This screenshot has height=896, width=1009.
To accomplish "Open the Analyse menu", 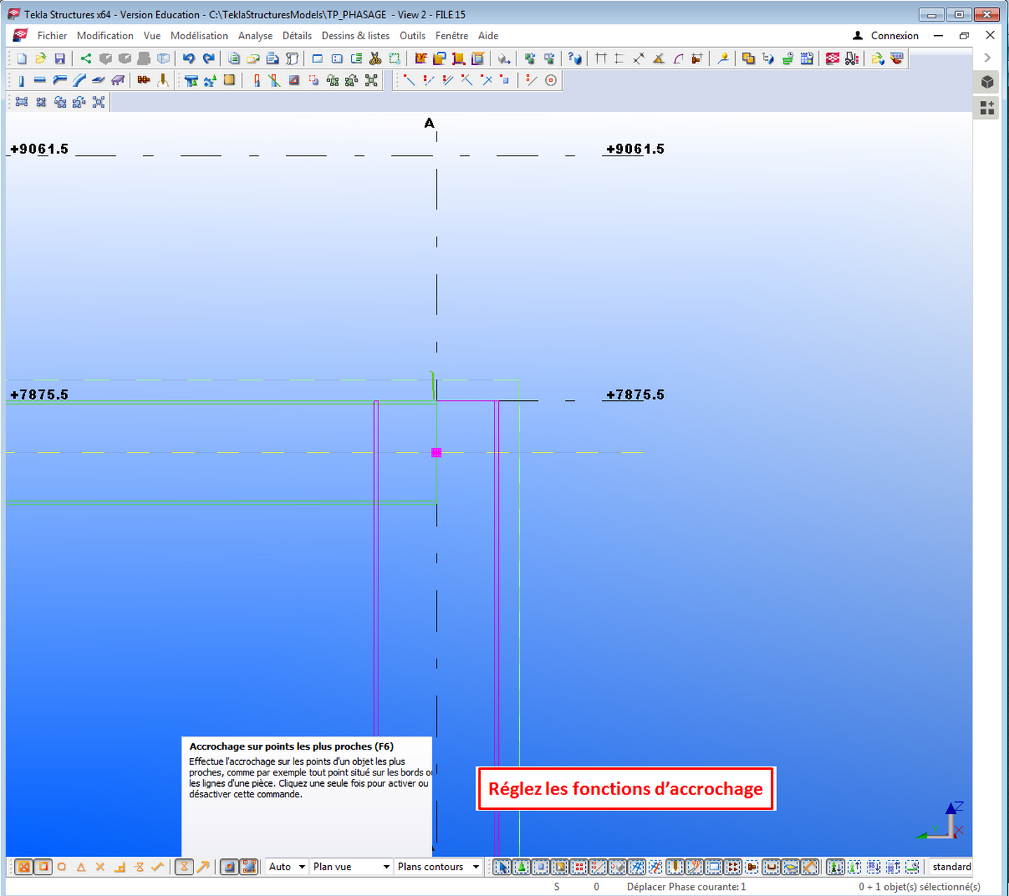I will coord(255,36).
